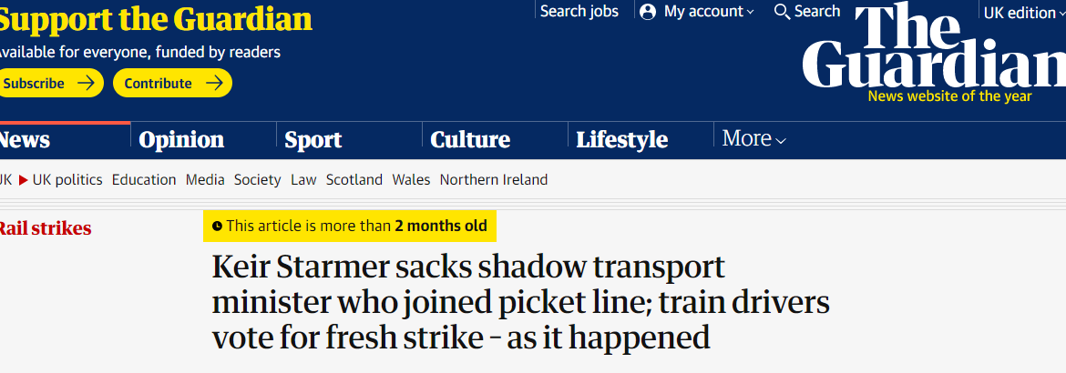This screenshot has width=1066, height=373.
Task: Go to the Sport section tab
Action: point(313,140)
